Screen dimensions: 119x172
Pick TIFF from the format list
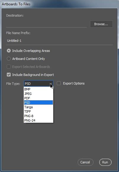point(38,112)
